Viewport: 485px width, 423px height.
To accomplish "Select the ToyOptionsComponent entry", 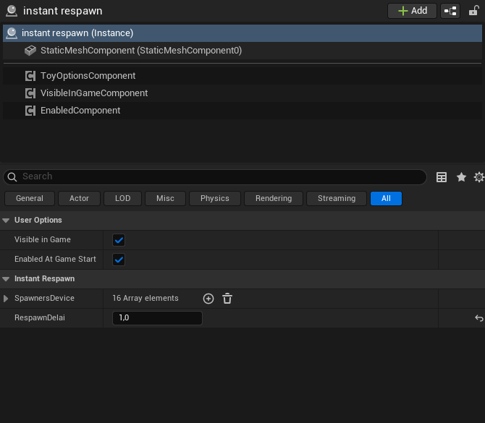I will 88,76.
